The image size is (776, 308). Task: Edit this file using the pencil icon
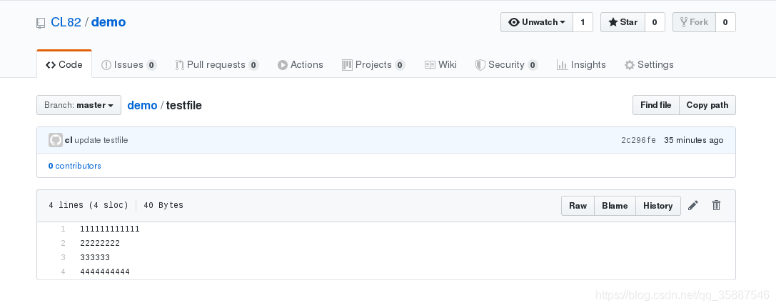click(x=693, y=205)
